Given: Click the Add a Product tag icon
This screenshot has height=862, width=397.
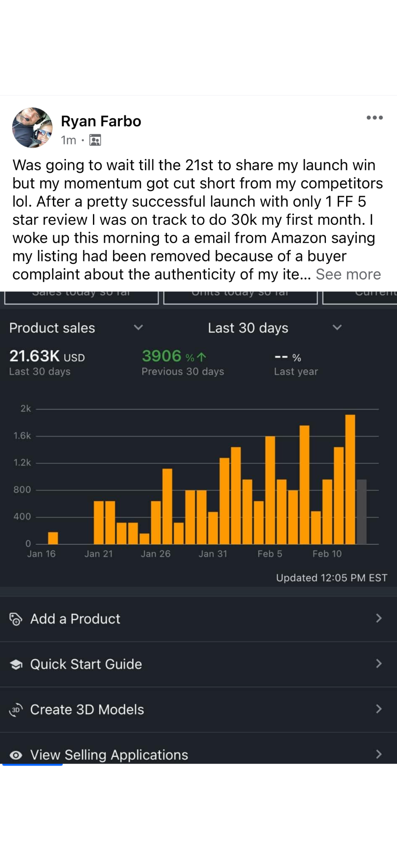Looking at the screenshot, I should (16, 619).
